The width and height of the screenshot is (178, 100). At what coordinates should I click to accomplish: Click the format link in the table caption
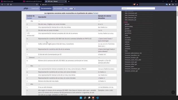pyautogui.click(x=96, y=13)
